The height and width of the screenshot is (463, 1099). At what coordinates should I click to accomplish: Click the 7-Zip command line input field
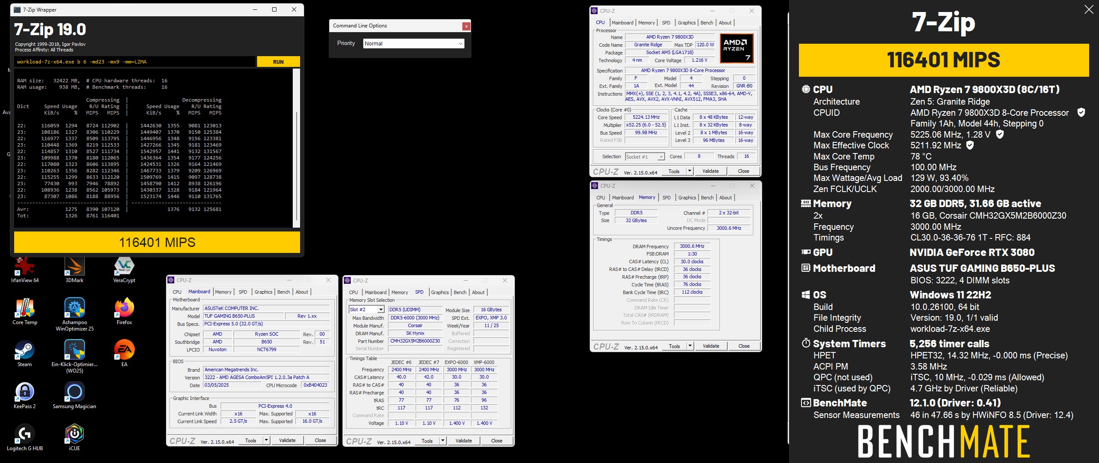click(135, 62)
